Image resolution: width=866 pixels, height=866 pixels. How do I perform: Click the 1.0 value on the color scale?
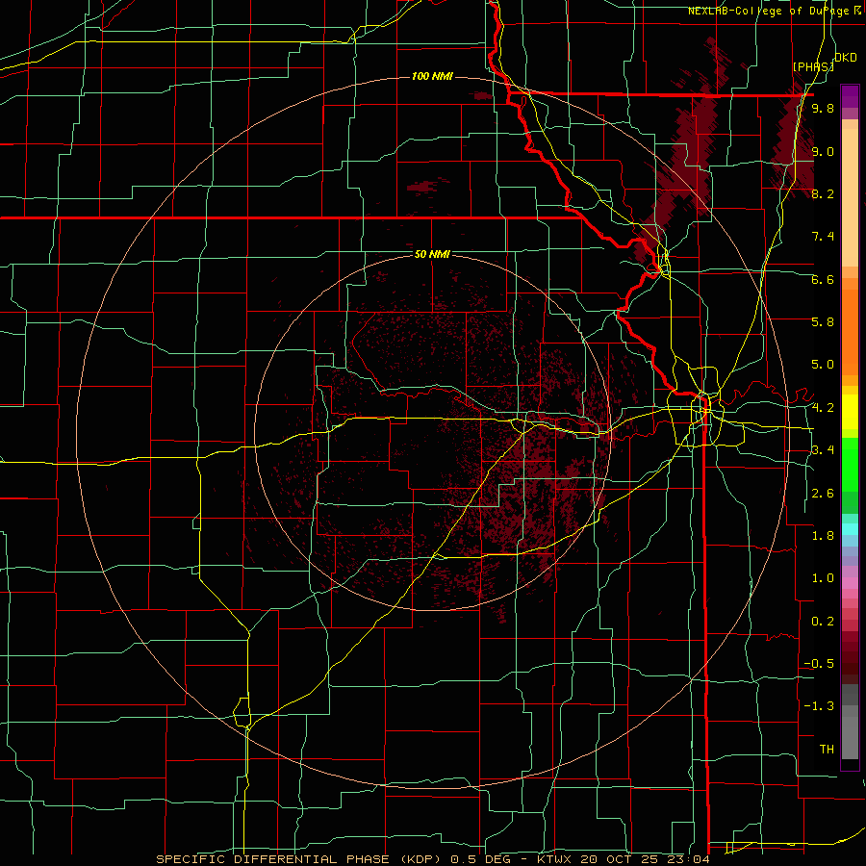click(x=823, y=578)
